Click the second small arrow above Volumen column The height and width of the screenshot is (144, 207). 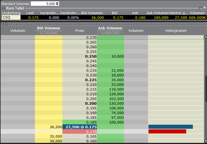[x=6, y=24]
